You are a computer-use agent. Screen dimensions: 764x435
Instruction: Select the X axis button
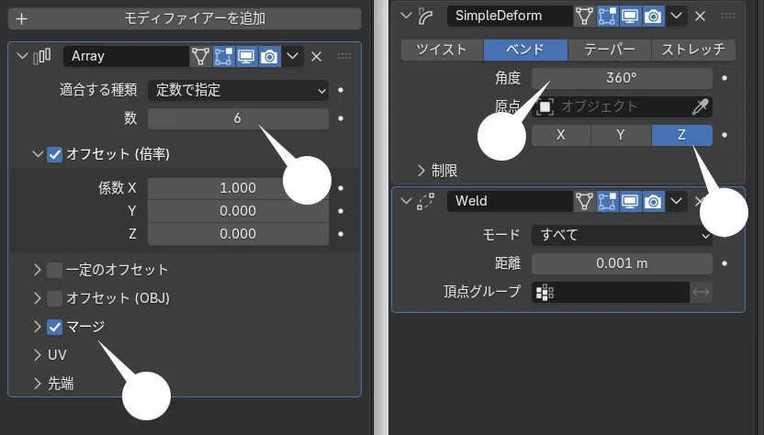coord(561,135)
